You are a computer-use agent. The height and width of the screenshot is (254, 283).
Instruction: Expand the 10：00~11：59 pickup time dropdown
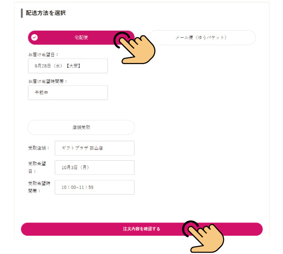(94, 187)
